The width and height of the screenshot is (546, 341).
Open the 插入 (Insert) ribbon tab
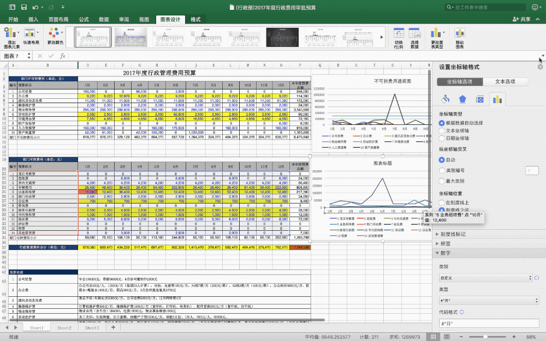[x=33, y=20]
